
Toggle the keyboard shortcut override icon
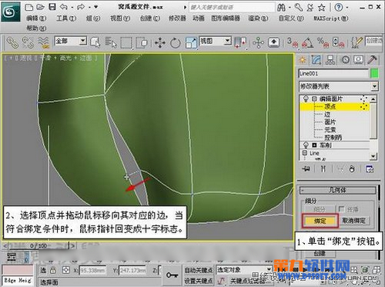pos(274,42)
